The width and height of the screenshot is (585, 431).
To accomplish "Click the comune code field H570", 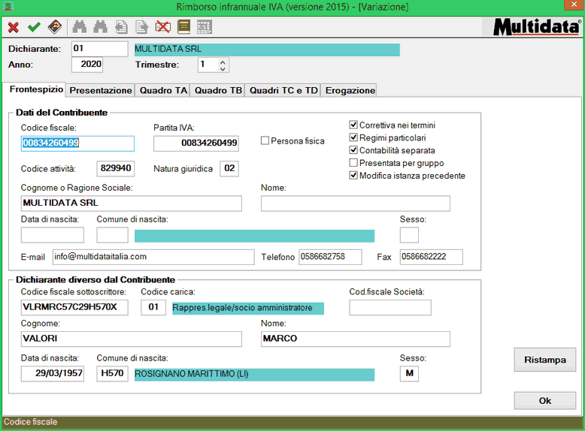I will [x=112, y=374].
